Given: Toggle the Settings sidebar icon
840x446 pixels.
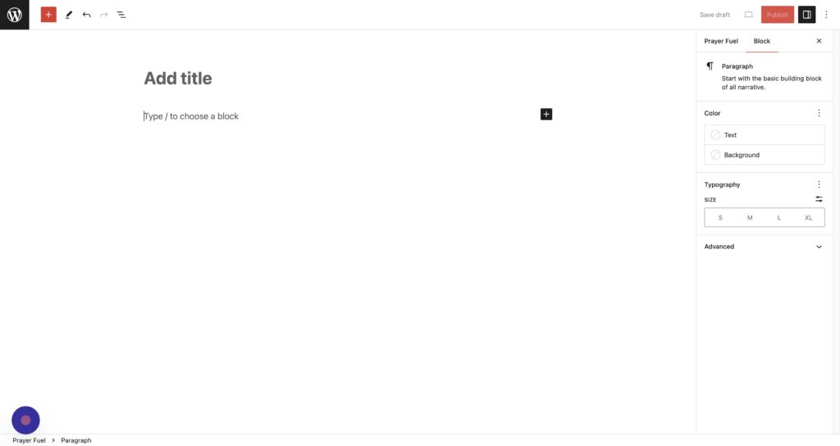Looking at the screenshot, I should click(806, 15).
